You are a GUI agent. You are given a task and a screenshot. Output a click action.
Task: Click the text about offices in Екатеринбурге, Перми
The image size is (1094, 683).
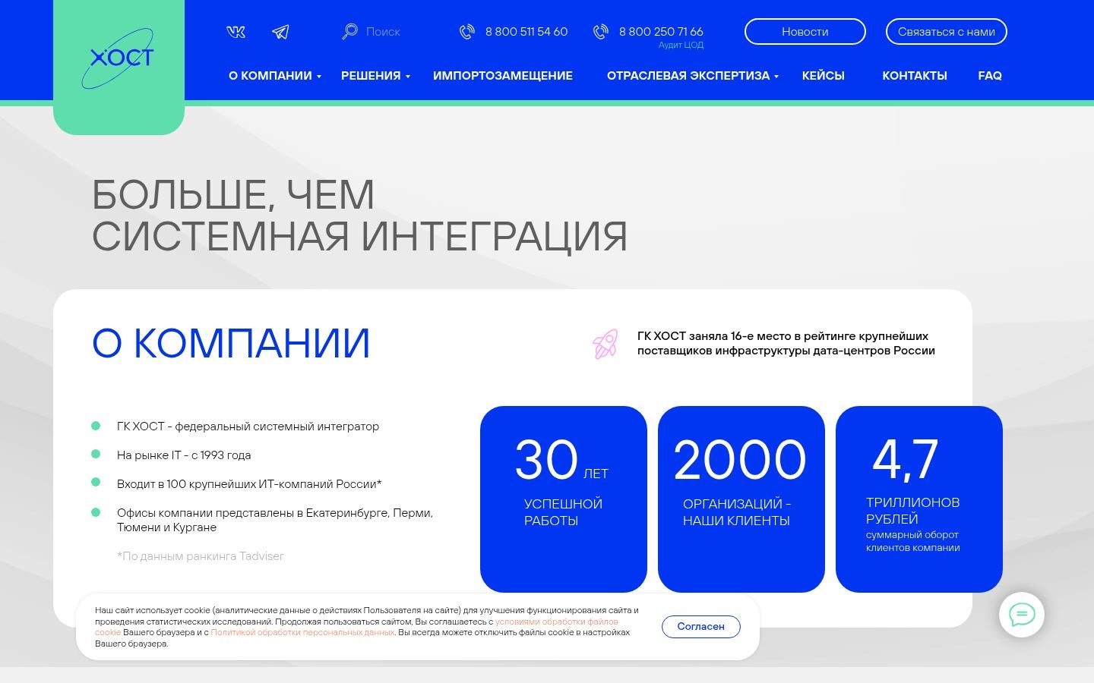[275, 520]
